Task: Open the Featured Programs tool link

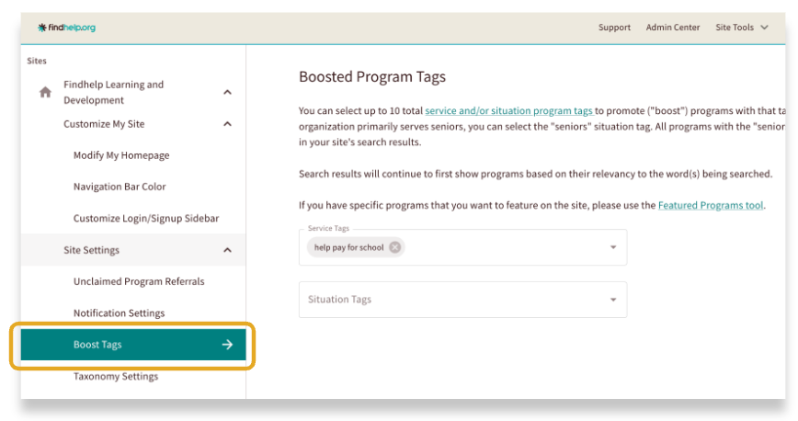Action: (710, 205)
